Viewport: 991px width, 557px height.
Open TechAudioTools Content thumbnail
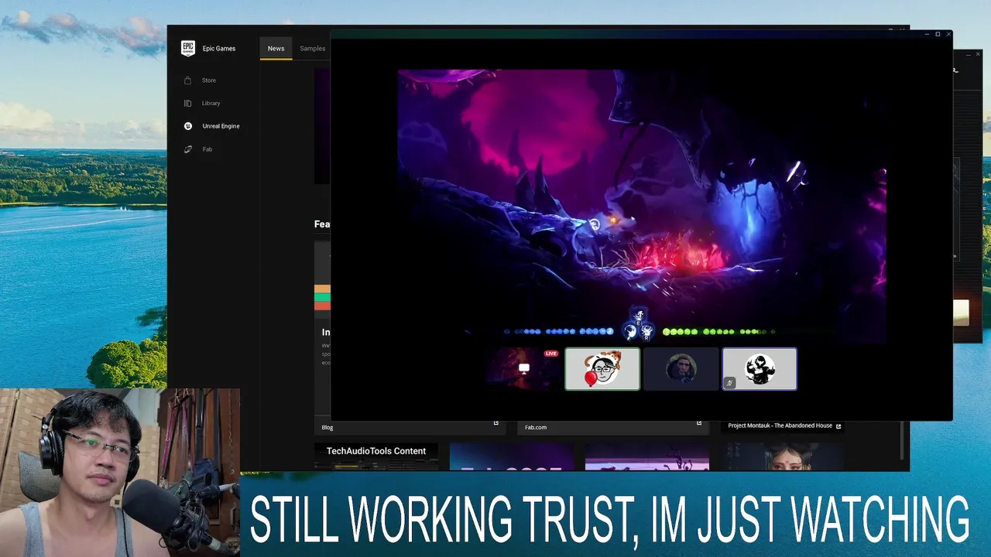tap(376, 457)
